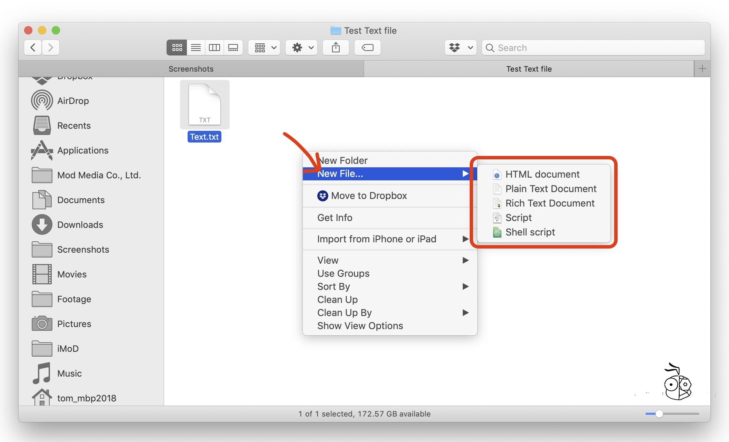729x442 pixels.
Task: Select Shell script from the New File submenu
Action: pos(530,232)
